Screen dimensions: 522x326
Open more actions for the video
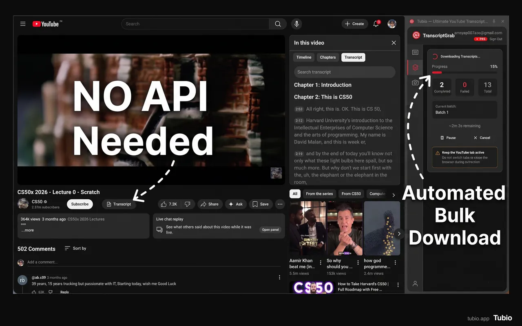point(280,204)
